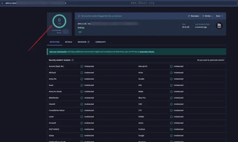Click Arcabit undetected check icon
This screenshot has width=238, height=142.
click(x=171, y=79)
